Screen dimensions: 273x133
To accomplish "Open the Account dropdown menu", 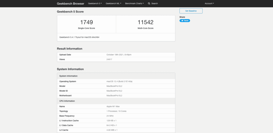I will 209,3.
